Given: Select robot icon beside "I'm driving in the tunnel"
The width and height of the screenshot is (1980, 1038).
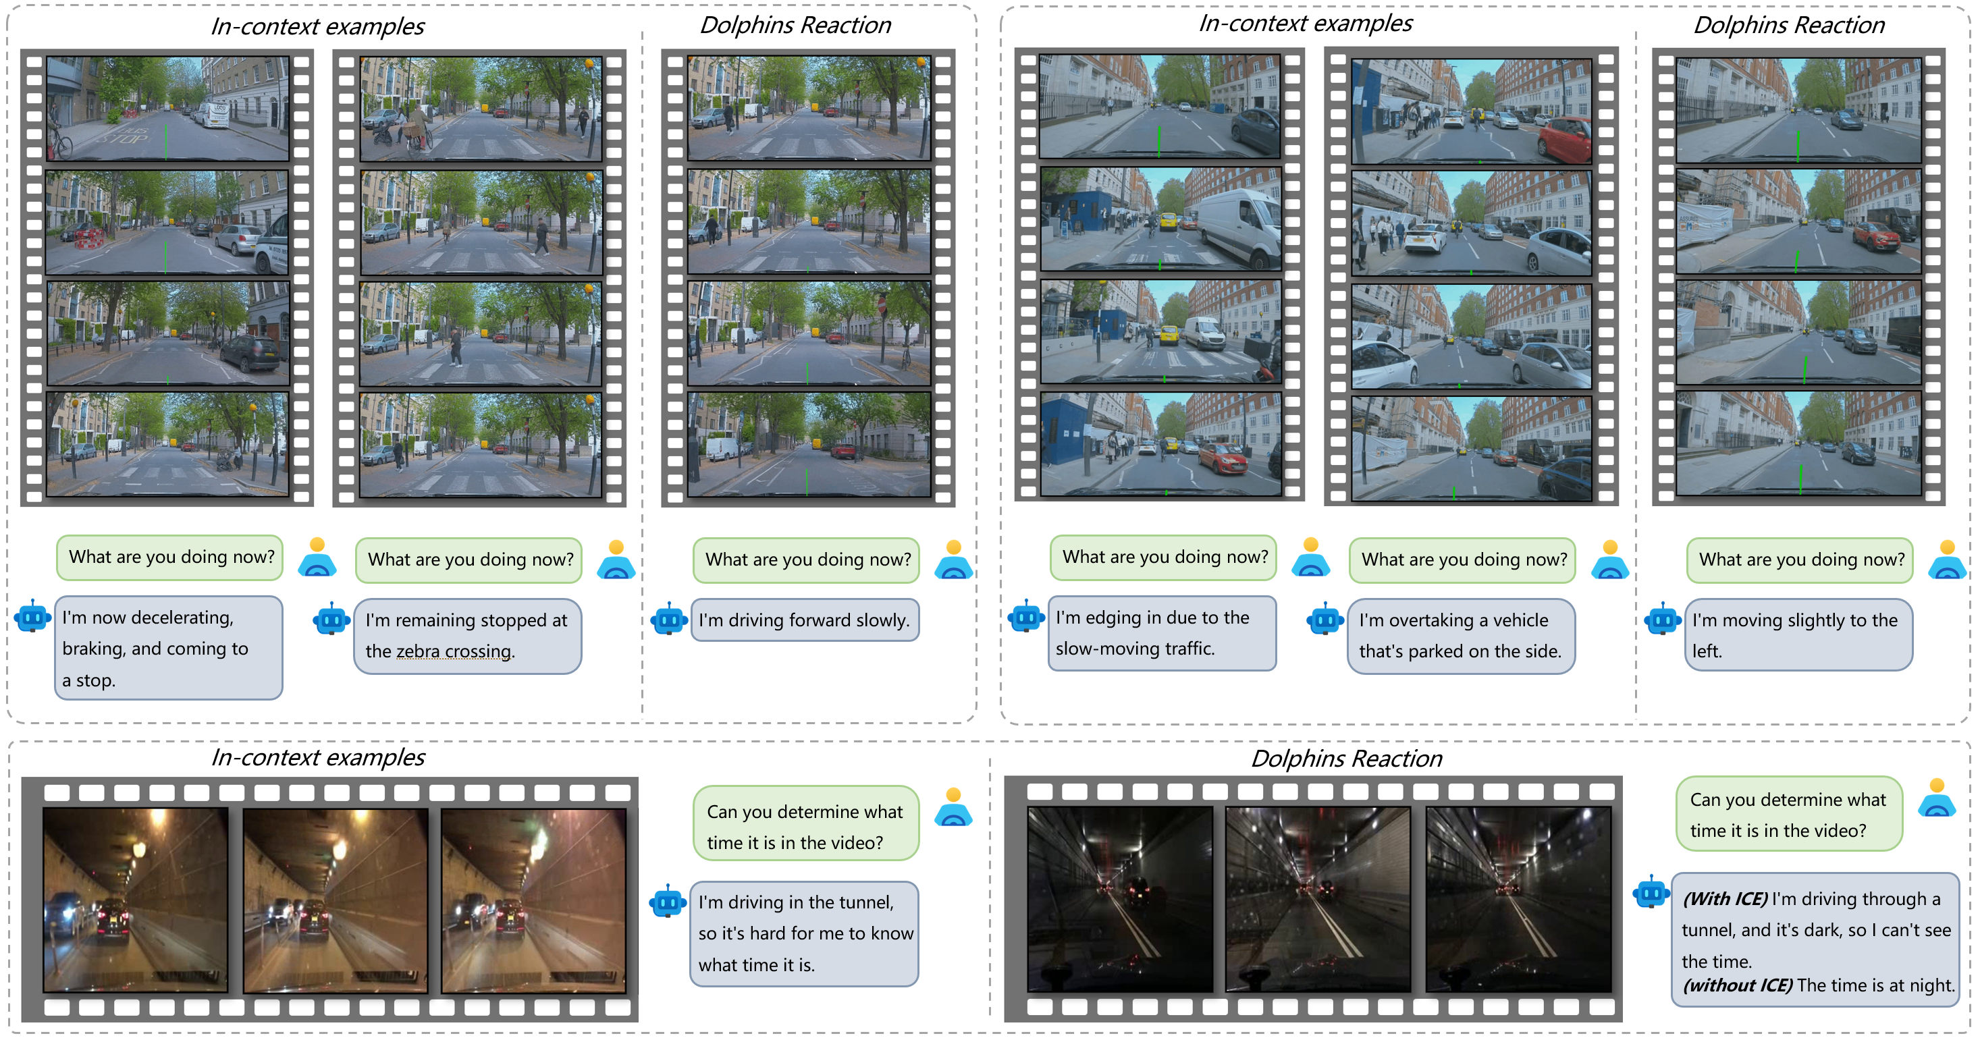Looking at the screenshot, I should [x=667, y=902].
